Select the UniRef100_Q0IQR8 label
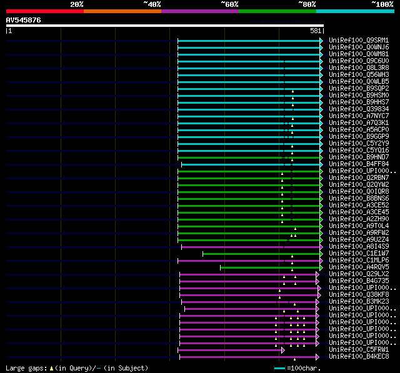The height and width of the screenshot is (373, 400). point(359,192)
